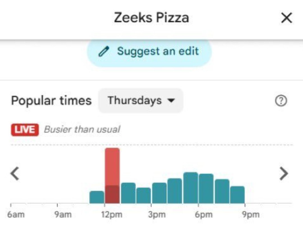
Task: Click the pencil icon for editing
Action: (103, 52)
